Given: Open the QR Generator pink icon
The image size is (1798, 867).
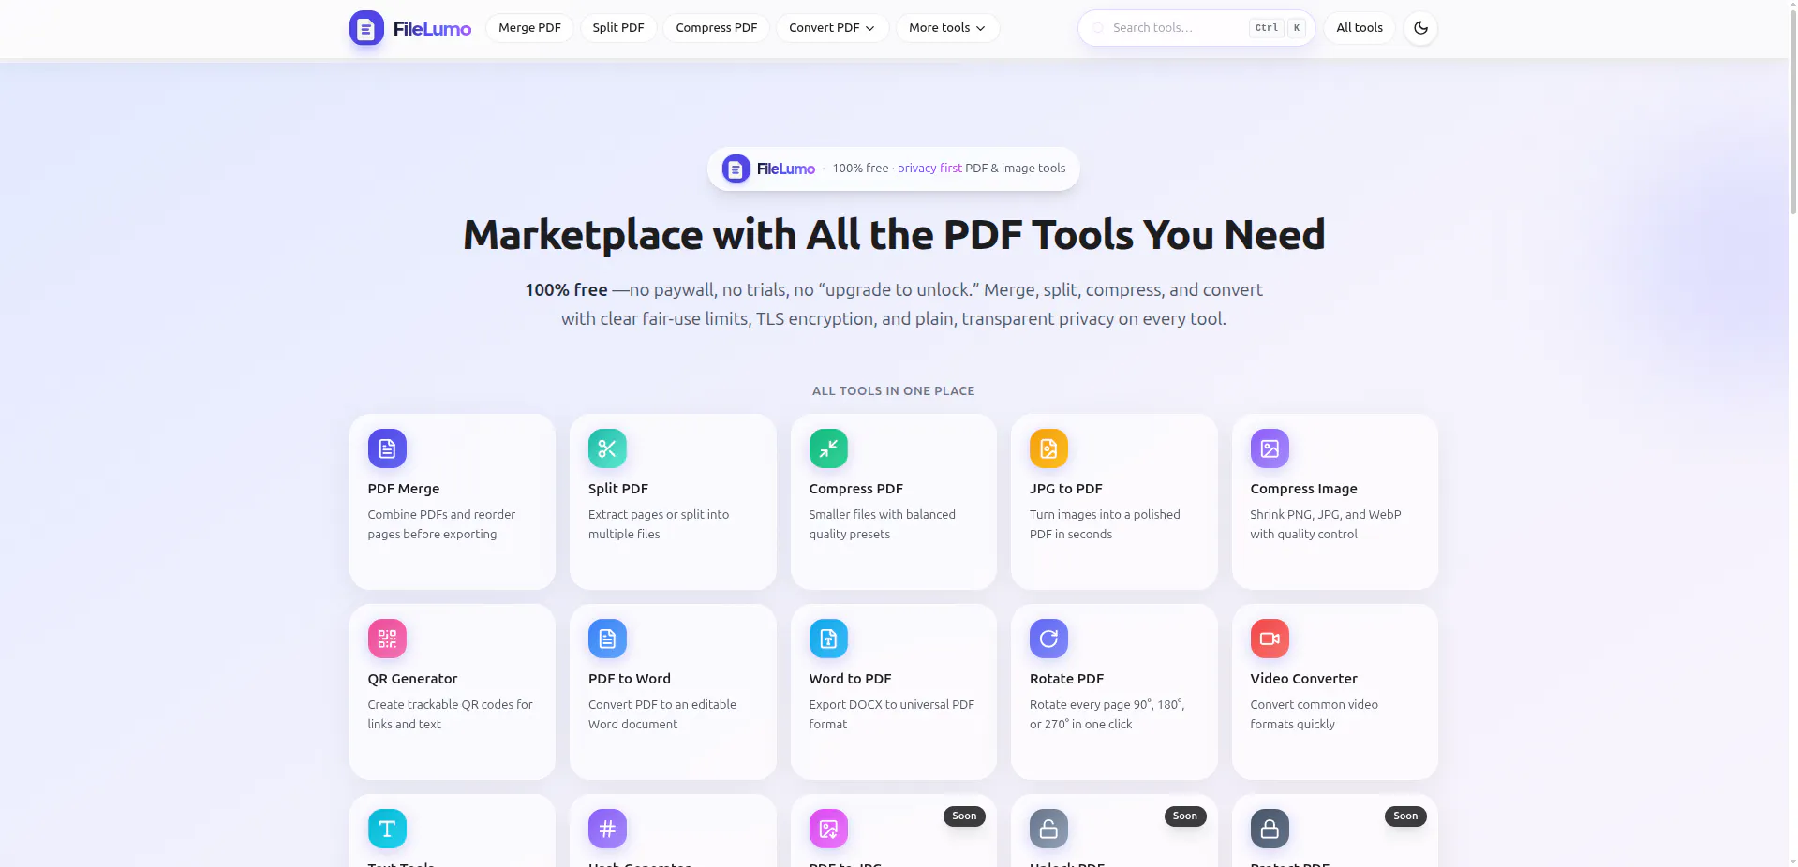Looking at the screenshot, I should 387,639.
